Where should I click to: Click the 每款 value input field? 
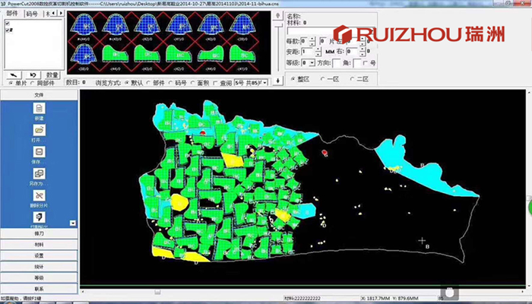(305, 41)
